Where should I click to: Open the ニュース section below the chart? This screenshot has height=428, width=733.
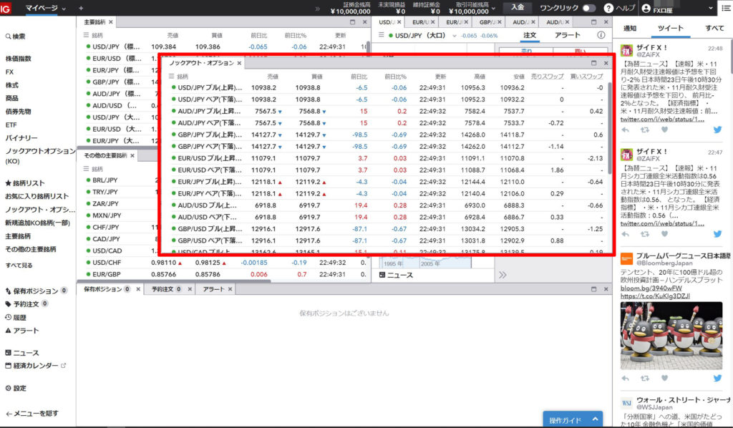396,276
